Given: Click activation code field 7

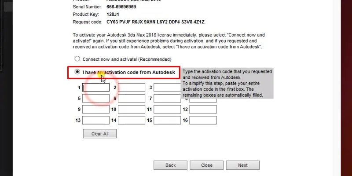Looking at the screenshot, I should (x=167, y=99).
